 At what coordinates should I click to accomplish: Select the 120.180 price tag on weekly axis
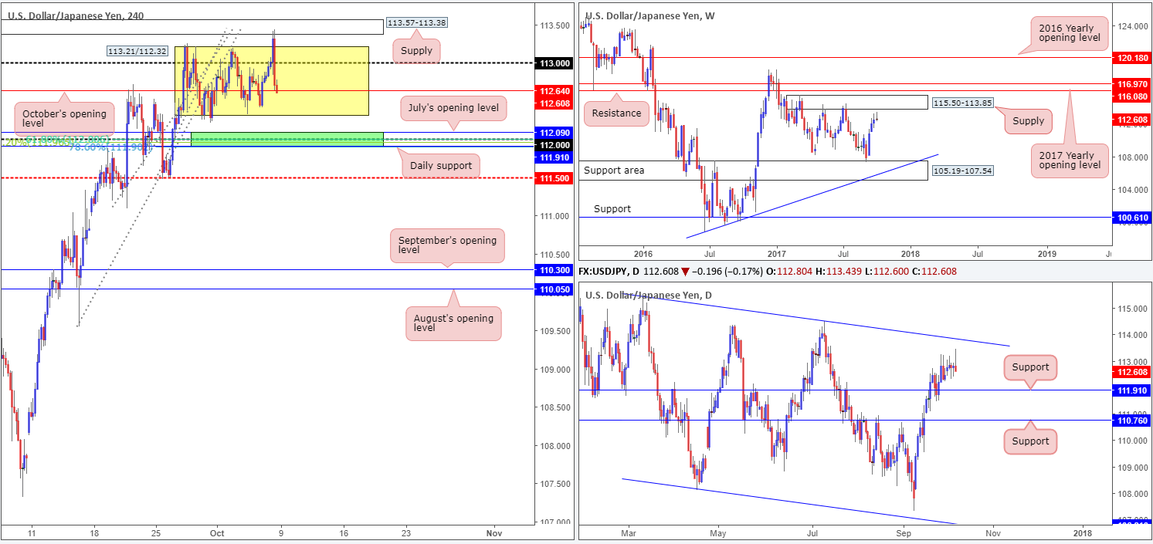coord(1130,57)
